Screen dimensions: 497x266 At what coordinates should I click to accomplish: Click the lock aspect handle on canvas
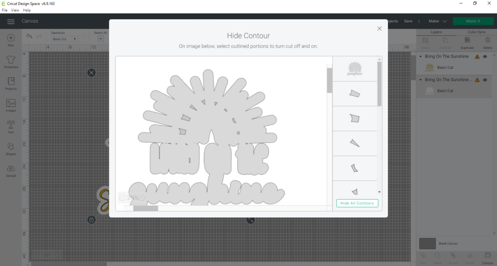tap(91, 219)
